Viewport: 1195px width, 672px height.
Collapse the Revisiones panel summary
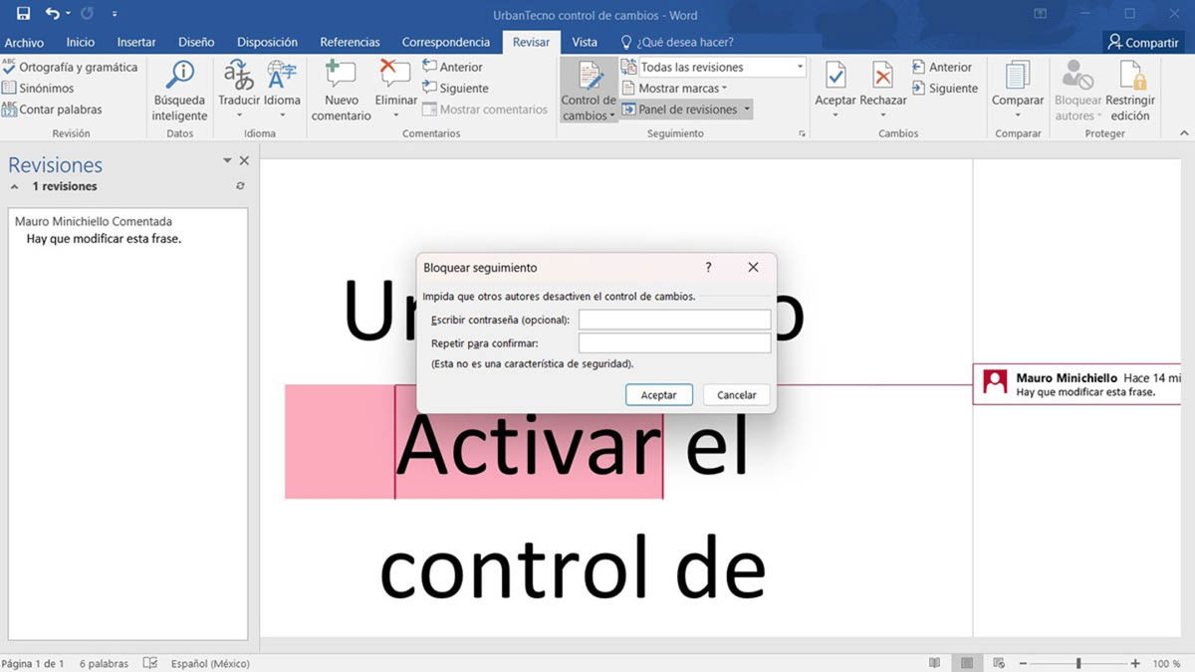pos(14,185)
